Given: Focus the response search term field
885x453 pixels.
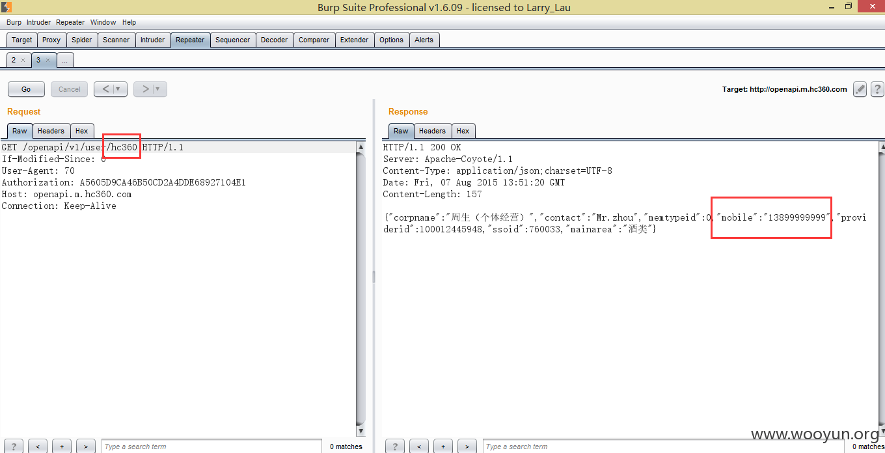Looking at the screenshot, I should click(664, 446).
